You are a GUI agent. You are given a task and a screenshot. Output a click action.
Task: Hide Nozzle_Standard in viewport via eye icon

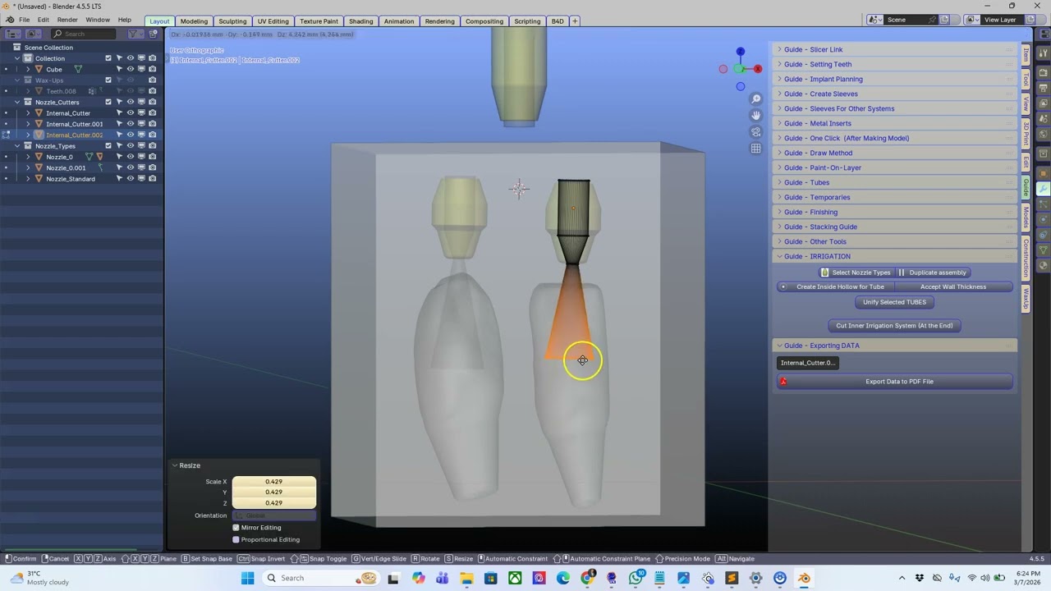[130, 179]
